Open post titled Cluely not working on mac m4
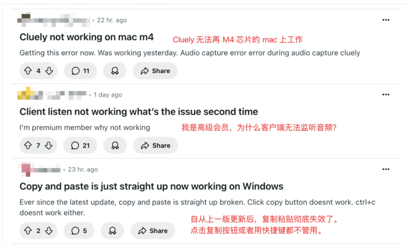Image resolution: width=416 pixels, height=245 pixels. coord(87,37)
